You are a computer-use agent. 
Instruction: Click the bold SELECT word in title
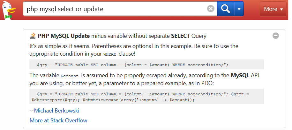180,36
